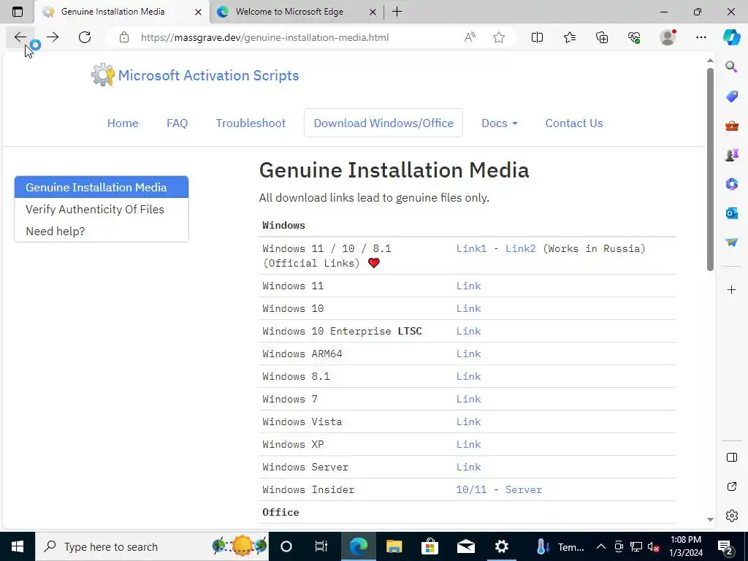The height and width of the screenshot is (561, 748).
Task: Open the Windows ARM64 Link
Action: 468,354
